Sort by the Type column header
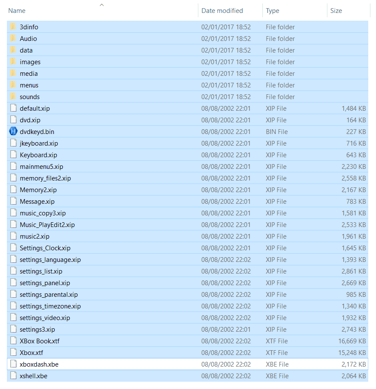376x389 pixels. (x=272, y=11)
